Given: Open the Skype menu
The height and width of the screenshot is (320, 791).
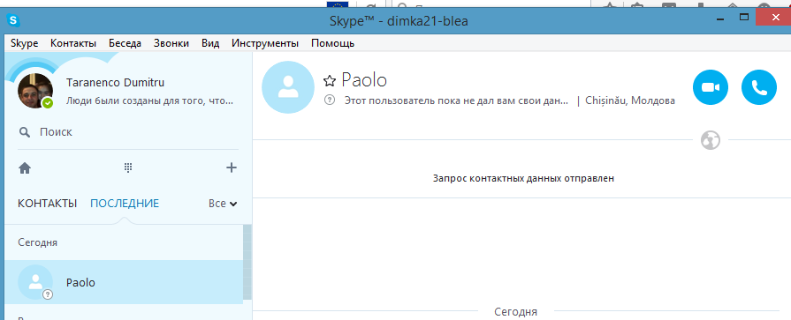Looking at the screenshot, I should pyautogui.click(x=24, y=43).
